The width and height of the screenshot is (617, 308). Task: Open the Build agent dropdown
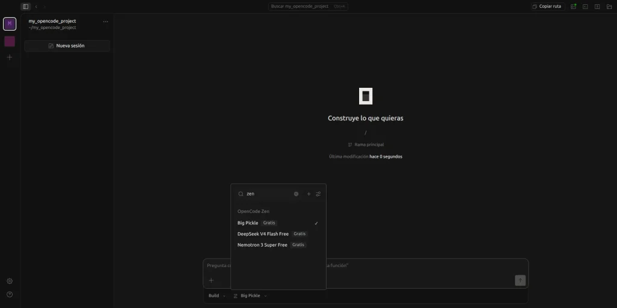click(x=217, y=295)
